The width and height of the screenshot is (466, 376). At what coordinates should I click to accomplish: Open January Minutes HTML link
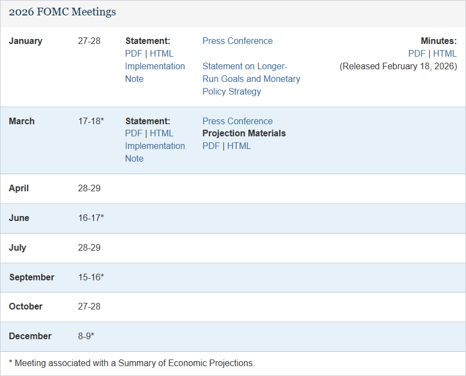coord(445,53)
